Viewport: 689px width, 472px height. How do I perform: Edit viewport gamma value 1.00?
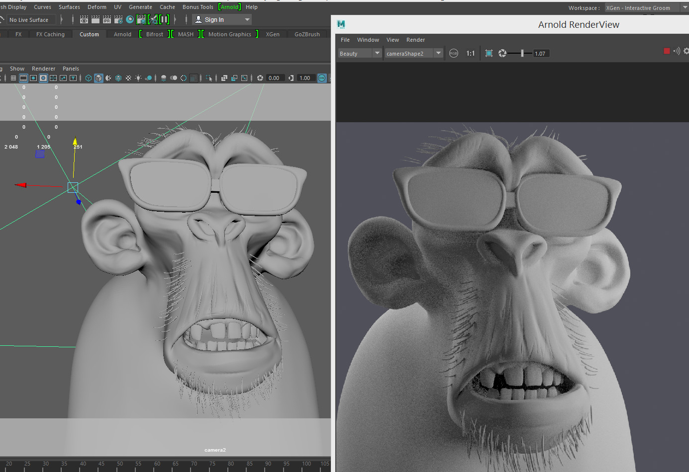tap(306, 78)
